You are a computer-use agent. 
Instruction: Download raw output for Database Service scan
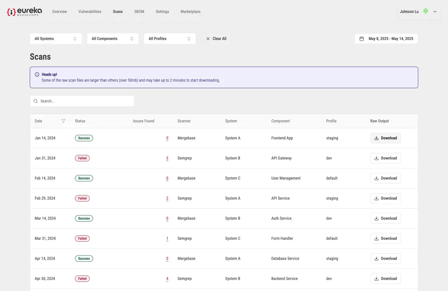coord(385,259)
